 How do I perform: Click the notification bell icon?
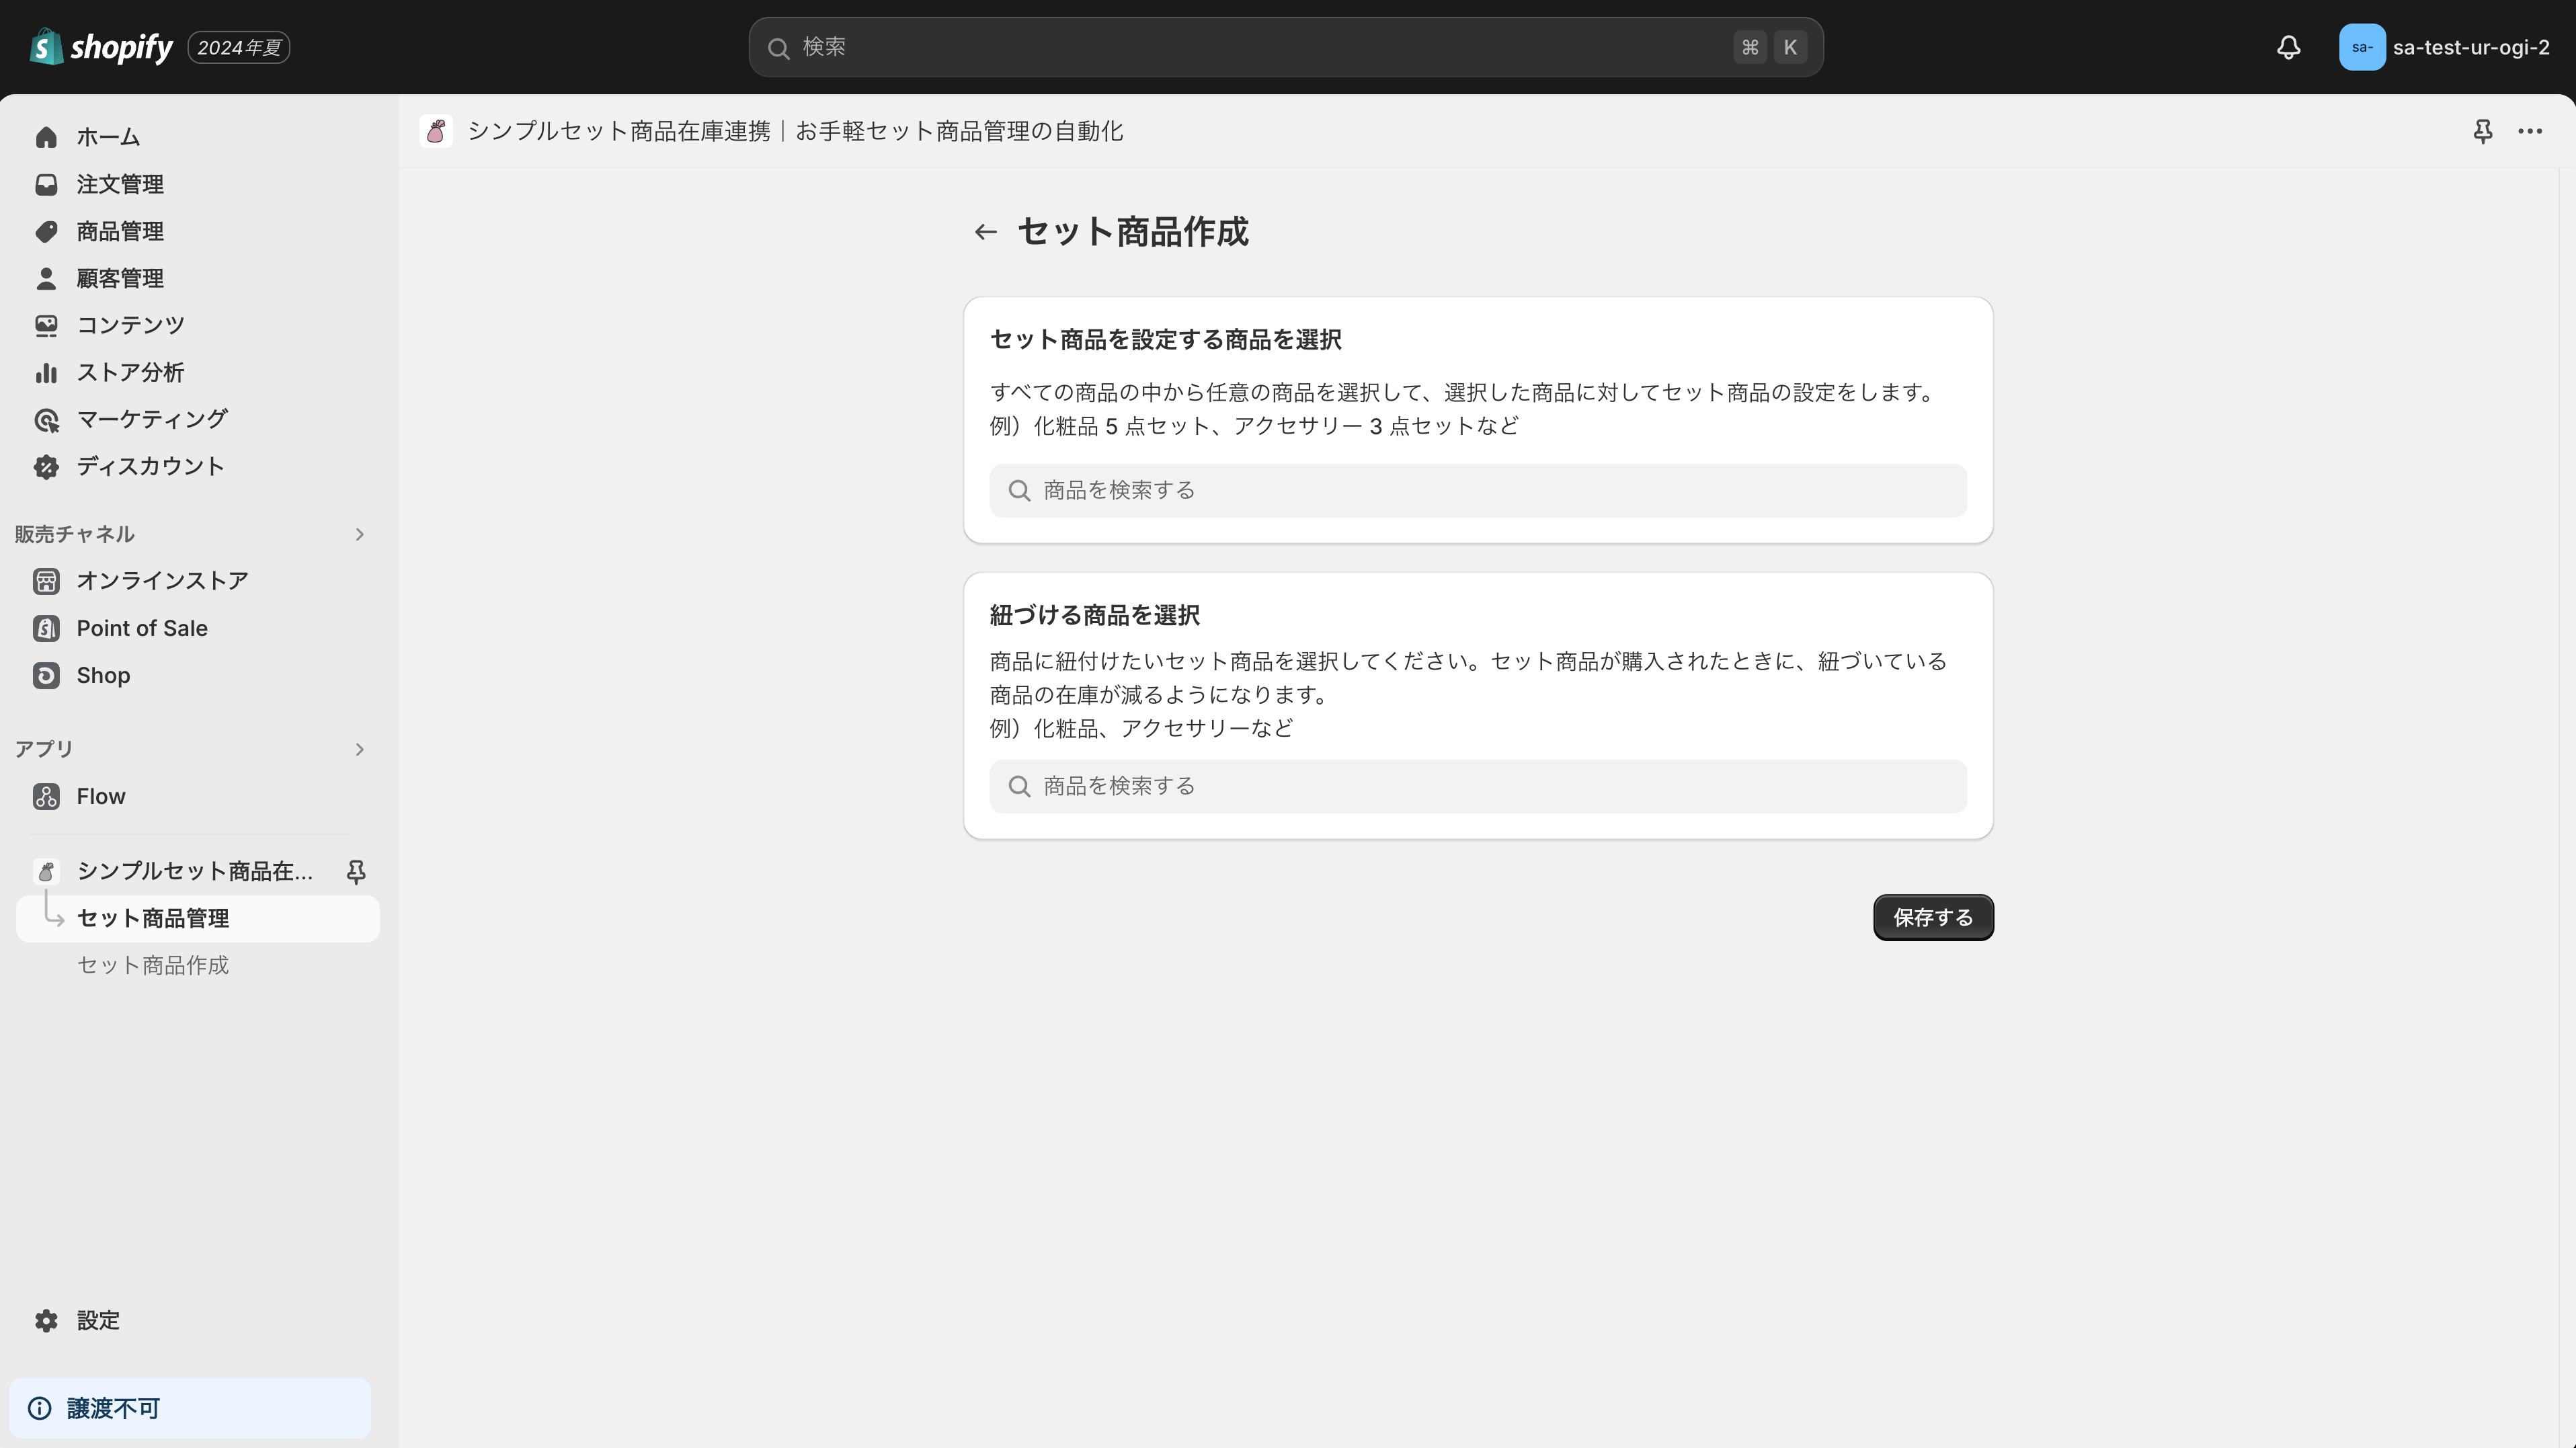click(x=2288, y=47)
